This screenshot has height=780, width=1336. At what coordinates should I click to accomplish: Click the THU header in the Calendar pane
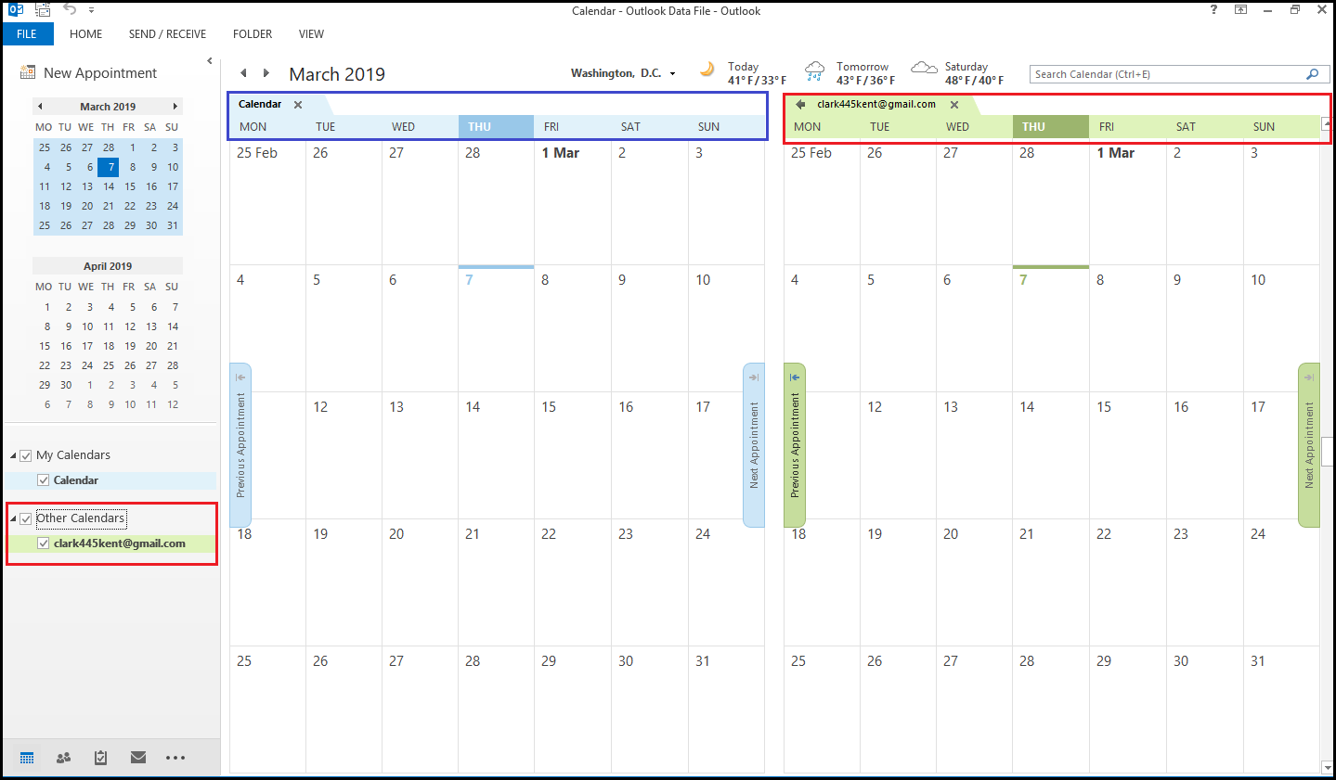496,127
